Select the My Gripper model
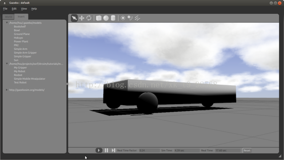 (x=20, y=67)
